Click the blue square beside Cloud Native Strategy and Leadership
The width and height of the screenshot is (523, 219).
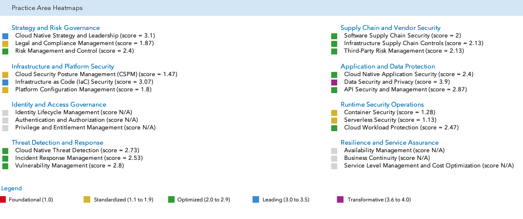(5, 36)
